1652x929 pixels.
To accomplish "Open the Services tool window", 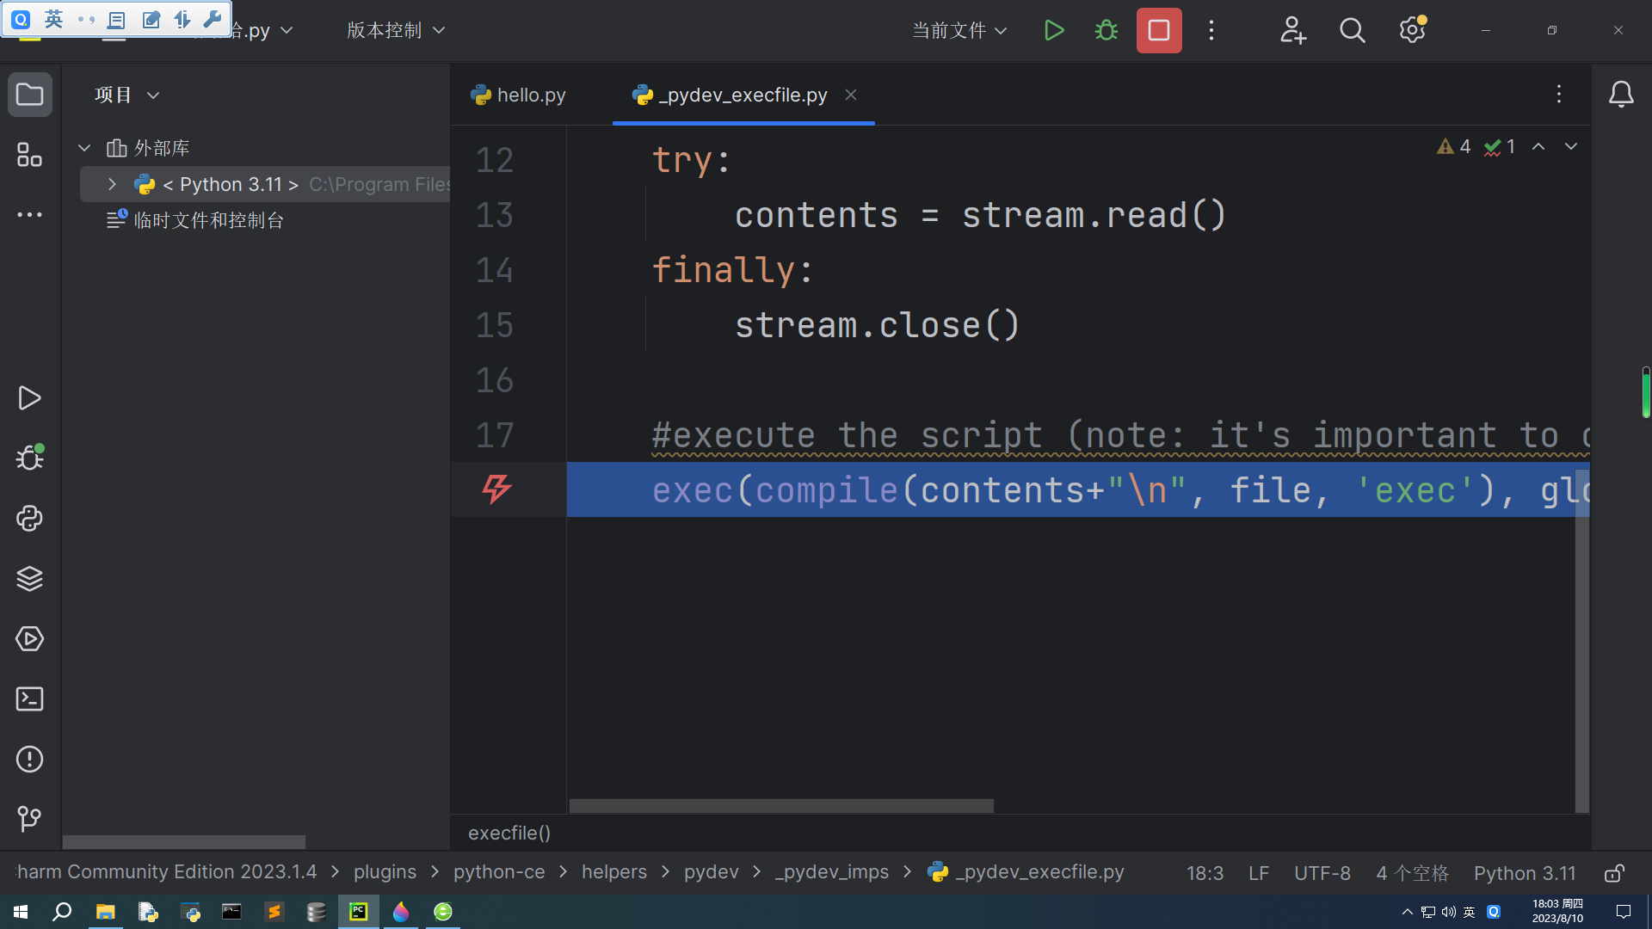I will [x=30, y=638].
